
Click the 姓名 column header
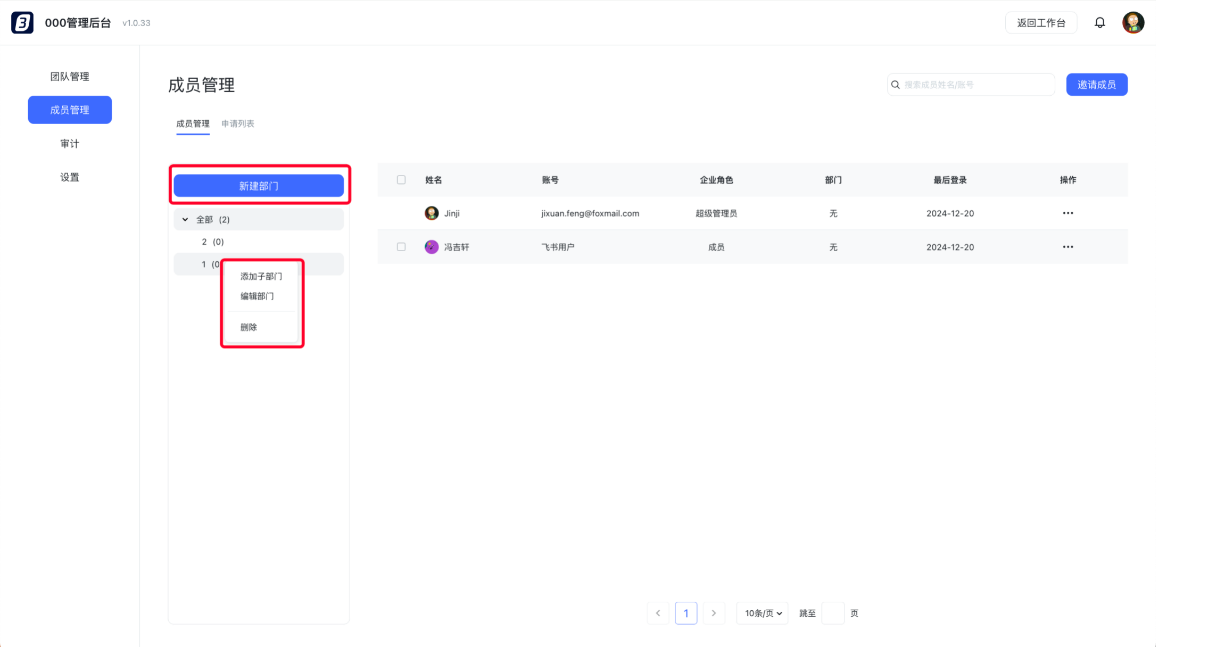(434, 180)
